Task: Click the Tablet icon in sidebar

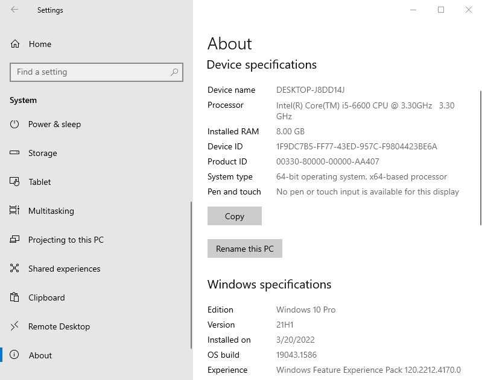Action: [15, 182]
